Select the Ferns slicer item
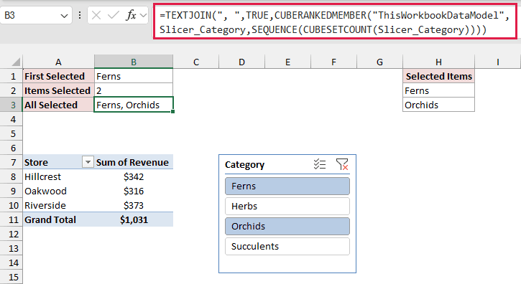The height and width of the screenshot is (284, 521). (x=287, y=186)
